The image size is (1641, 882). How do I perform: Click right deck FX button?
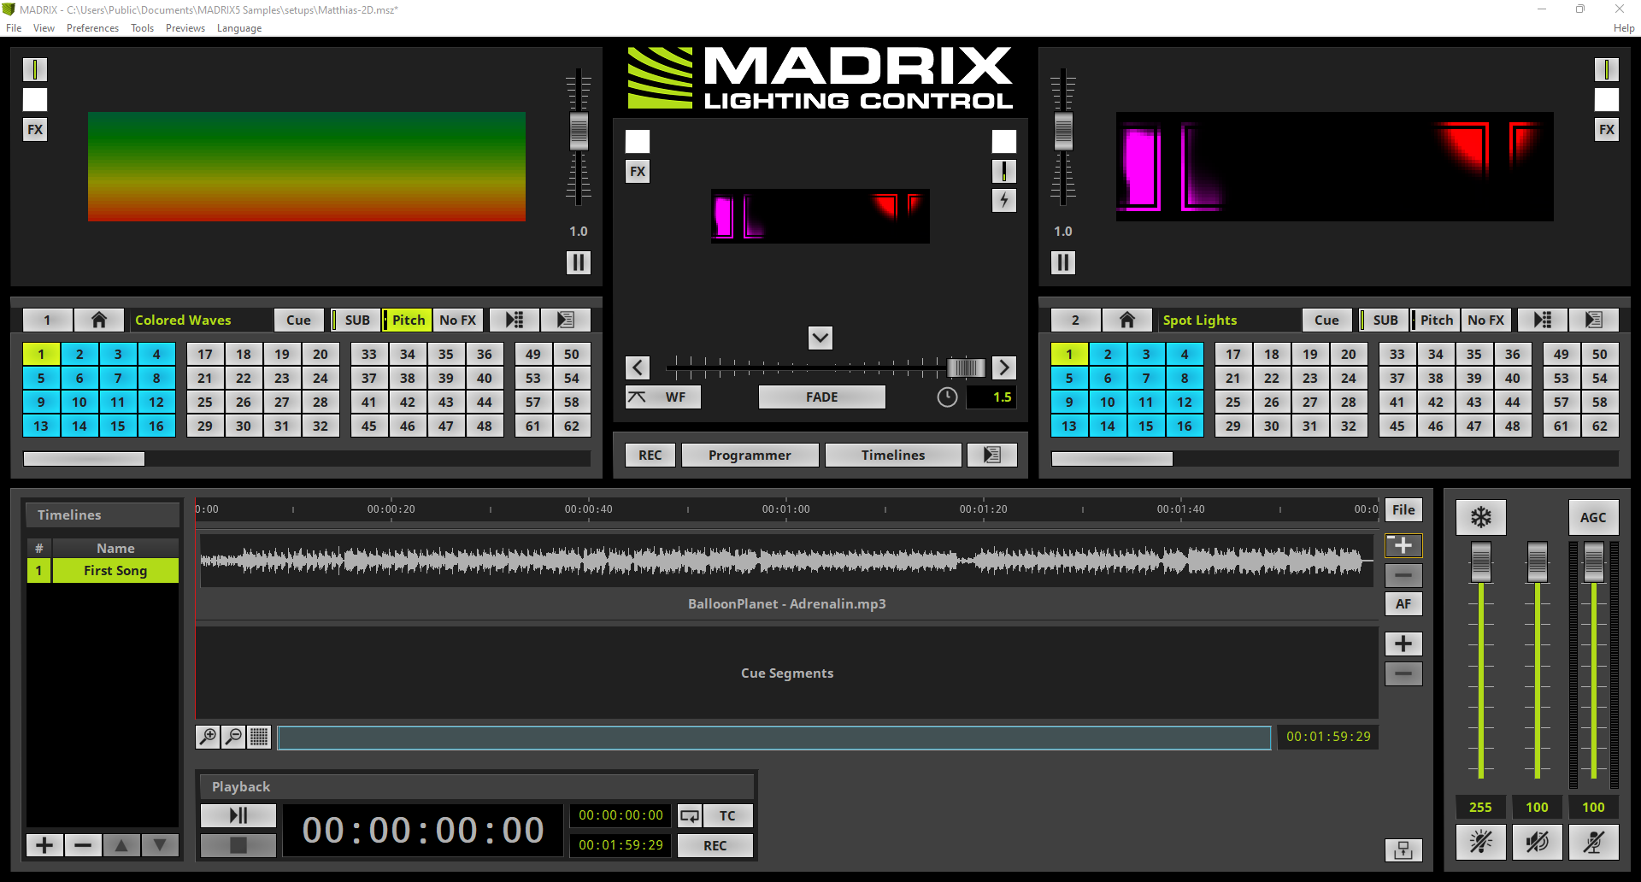tap(1607, 130)
